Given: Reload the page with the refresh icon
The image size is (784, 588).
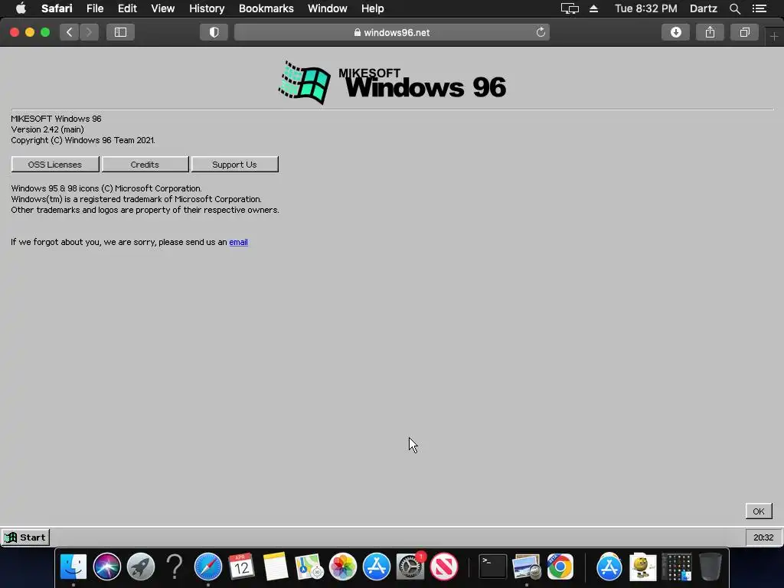Looking at the screenshot, I should tap(541, 32).
